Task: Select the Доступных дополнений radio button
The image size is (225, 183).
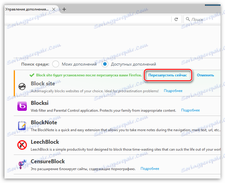Action: (x=105, y=64)
